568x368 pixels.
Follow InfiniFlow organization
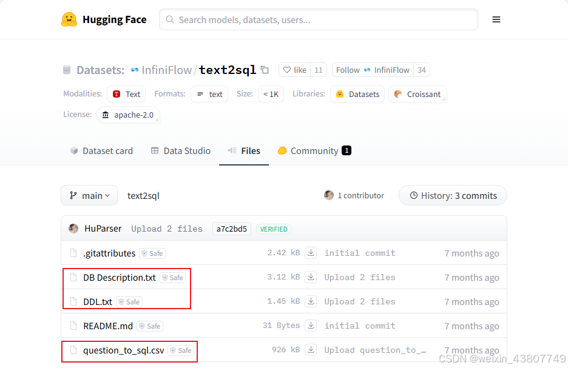373,70
